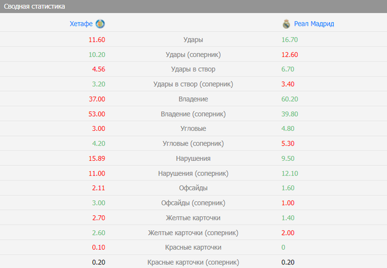Click Getafe's 15.89 fouls value
The width and height of the screenshot is (387, 268).
click(x=97, y=158)
